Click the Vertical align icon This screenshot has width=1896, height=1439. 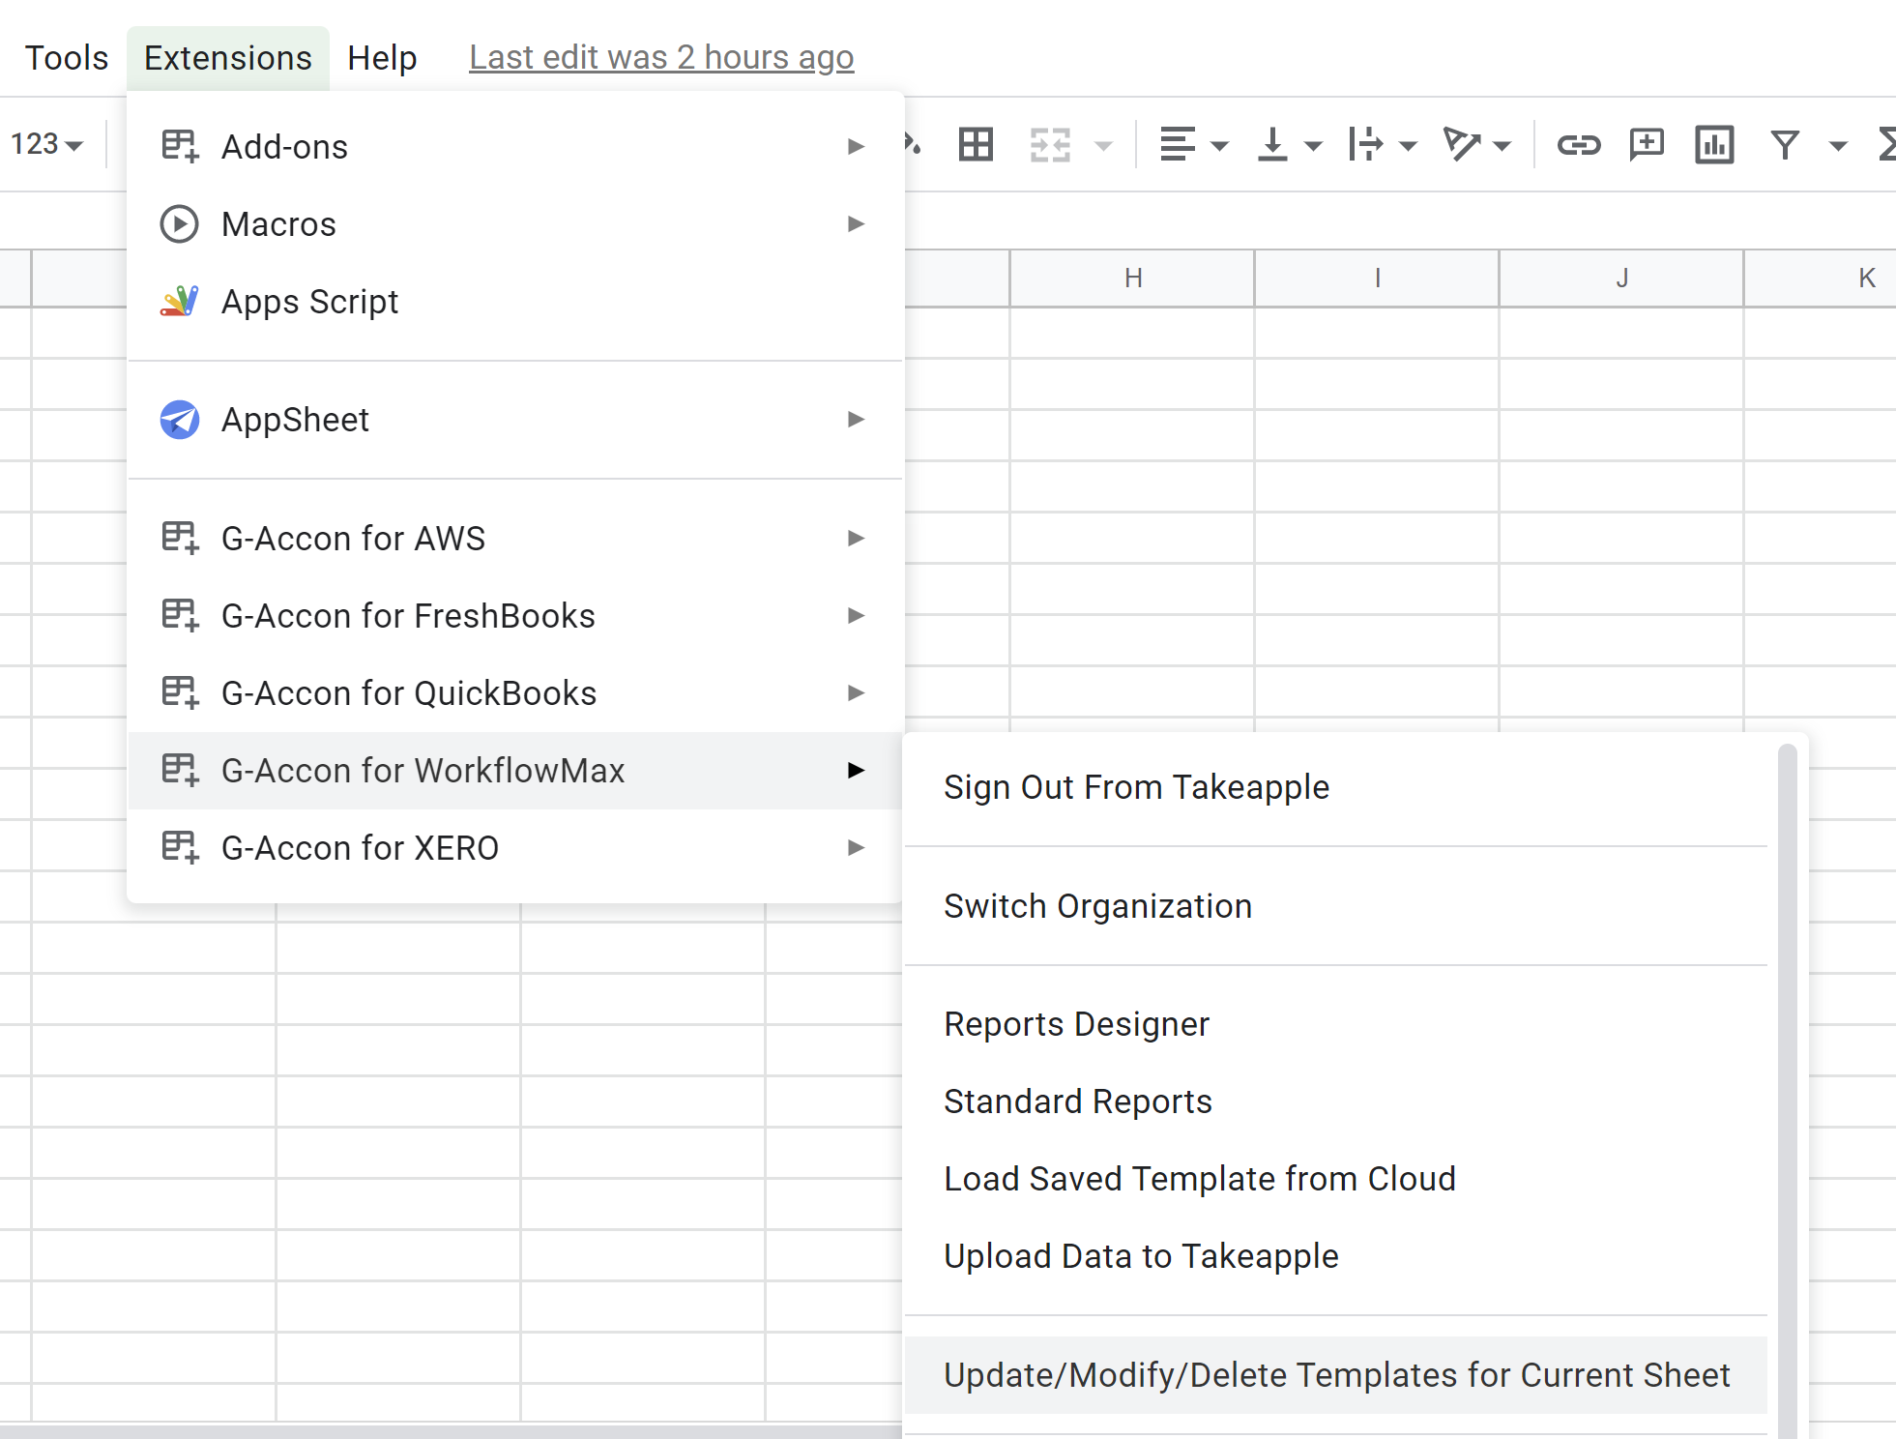tap(1272, 145)
